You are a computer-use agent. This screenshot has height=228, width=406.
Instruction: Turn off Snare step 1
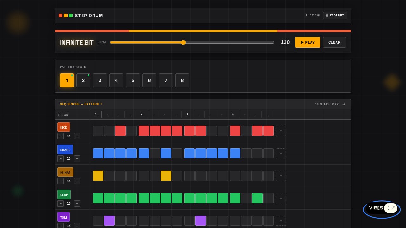(x=98, y=153)
